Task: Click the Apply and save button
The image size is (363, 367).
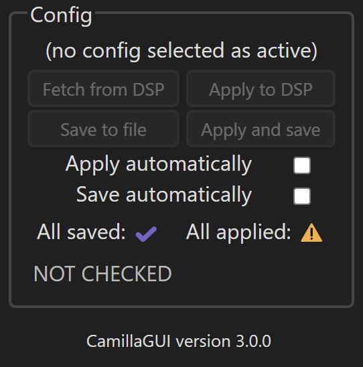Action: 261,129
